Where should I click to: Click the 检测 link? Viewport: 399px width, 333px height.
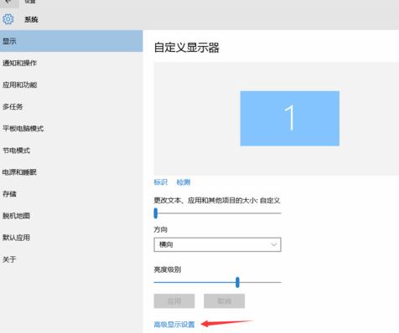pyautogui.click(x=184, y=182)
